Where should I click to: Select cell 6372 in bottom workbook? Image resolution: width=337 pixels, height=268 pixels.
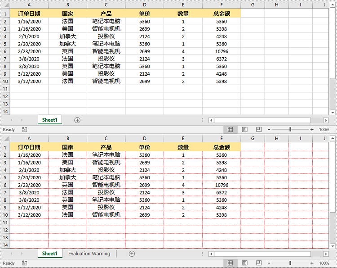[x=222, y=192]
